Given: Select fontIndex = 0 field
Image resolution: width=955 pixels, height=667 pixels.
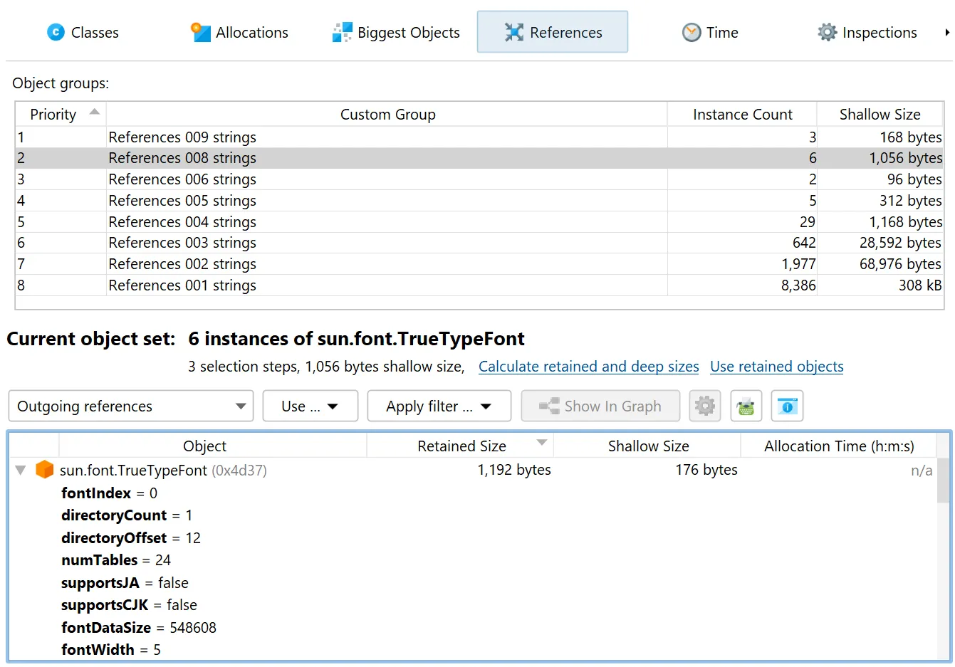Looking at the screenshot, I should tap(109, 493).
